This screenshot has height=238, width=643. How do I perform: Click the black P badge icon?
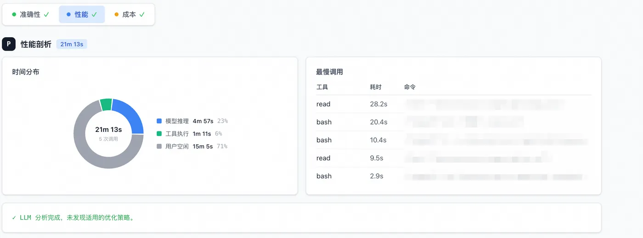9,44
